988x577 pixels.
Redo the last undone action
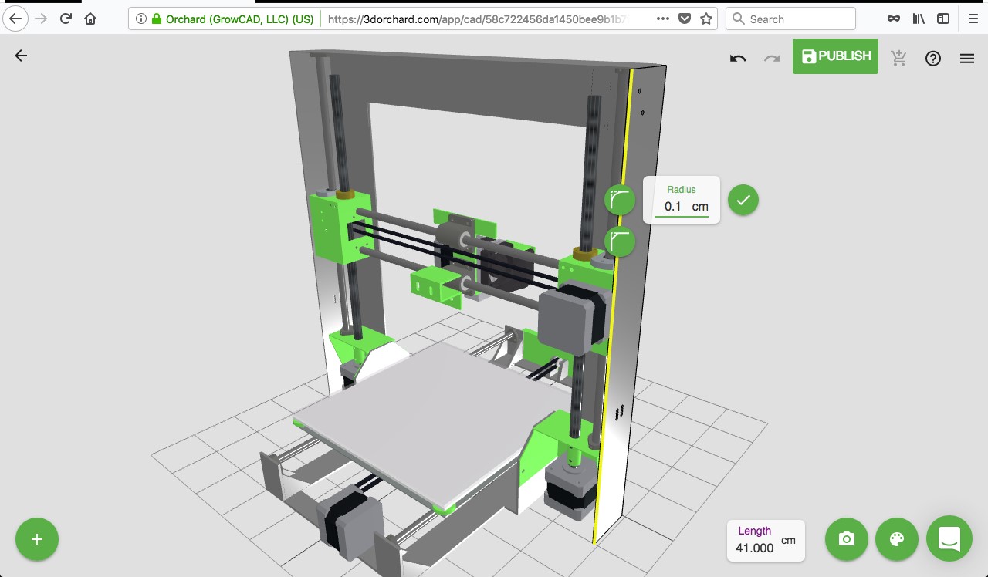[772, 58]
